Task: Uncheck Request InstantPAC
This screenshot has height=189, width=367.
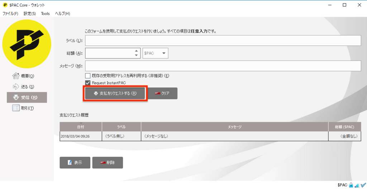Action: tap(88, 83)
